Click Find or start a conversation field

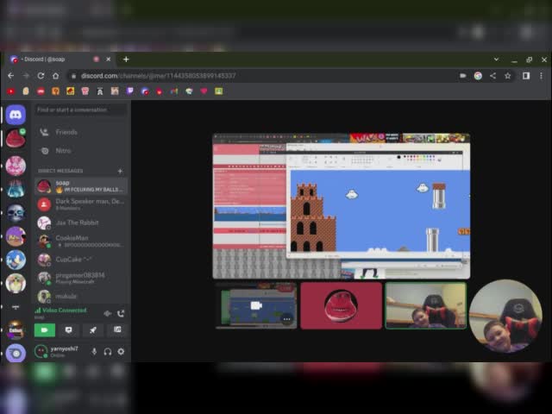click(x=81, y=110)
